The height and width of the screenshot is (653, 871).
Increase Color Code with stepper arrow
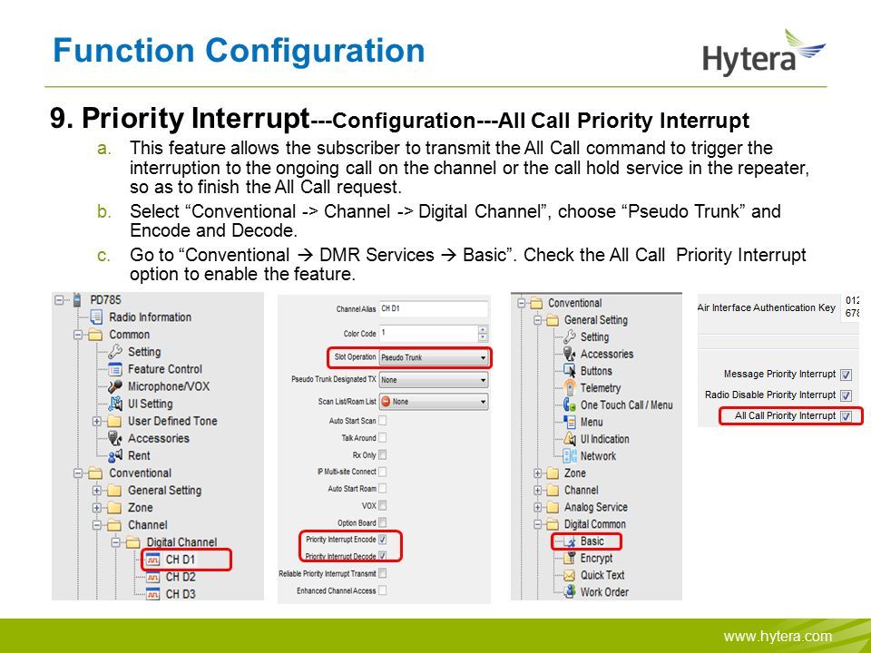483,330
